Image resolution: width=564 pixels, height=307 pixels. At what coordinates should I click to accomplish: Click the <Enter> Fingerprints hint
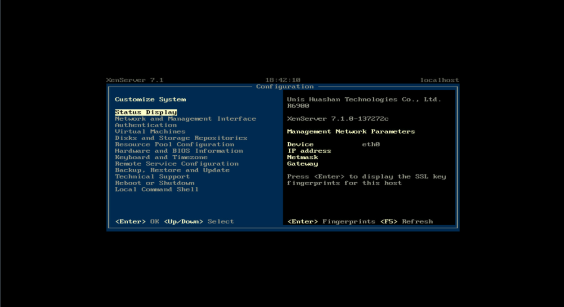tap(331, 221)
